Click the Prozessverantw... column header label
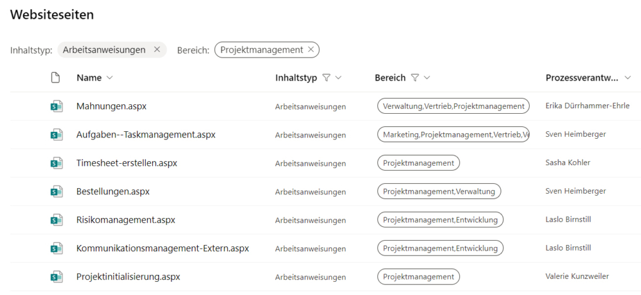 [x=582, y=77]
